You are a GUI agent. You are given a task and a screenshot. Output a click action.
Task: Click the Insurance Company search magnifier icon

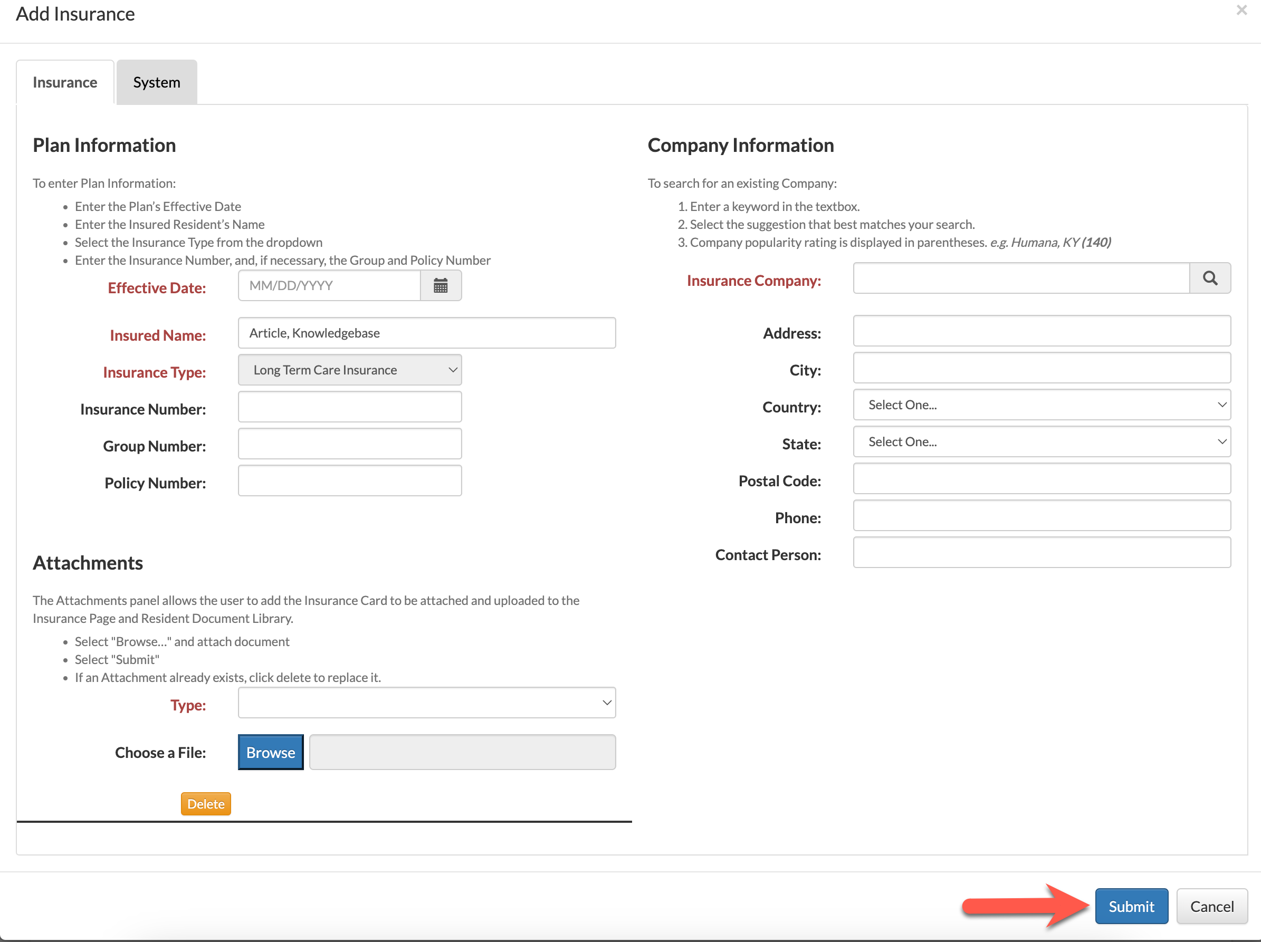[1210, 278]
